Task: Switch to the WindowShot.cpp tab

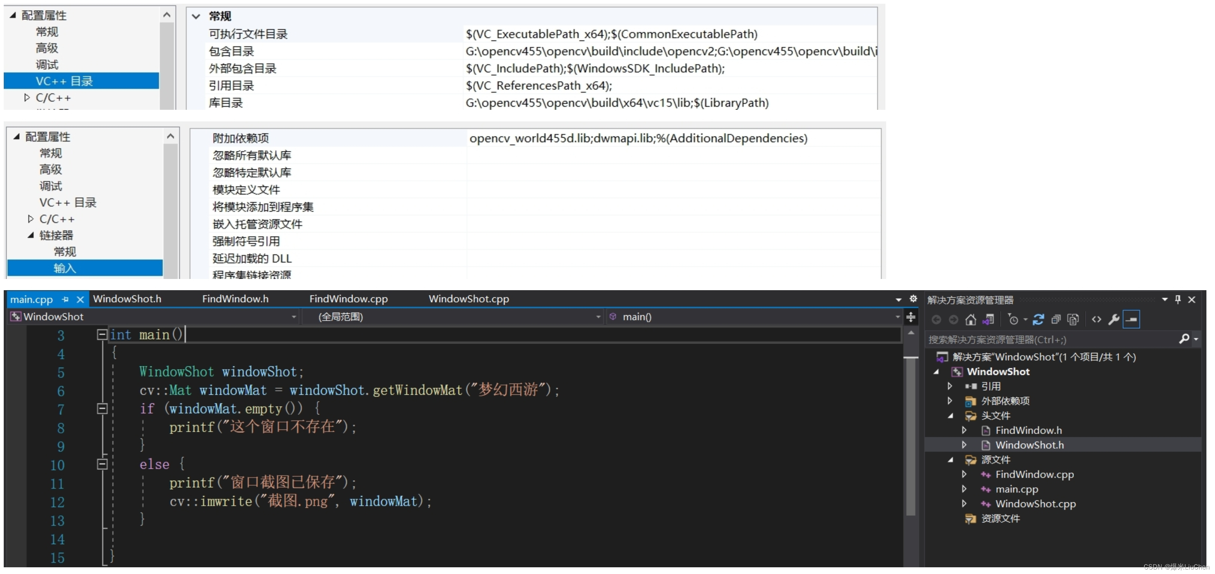Action: coord(468,299)
